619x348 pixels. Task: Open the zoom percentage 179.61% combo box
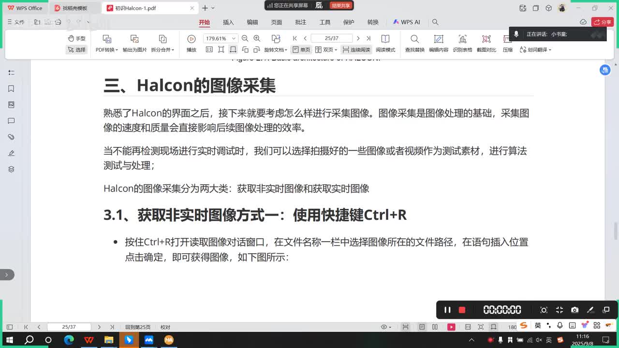click(221, 39)
